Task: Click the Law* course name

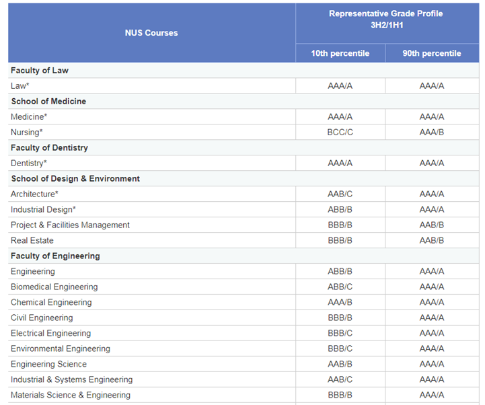Action: [20, 85]
